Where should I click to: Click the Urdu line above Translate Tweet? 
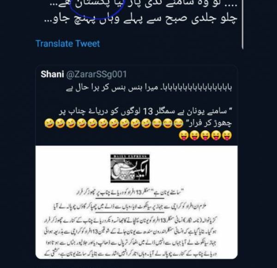tap(141, 19)
